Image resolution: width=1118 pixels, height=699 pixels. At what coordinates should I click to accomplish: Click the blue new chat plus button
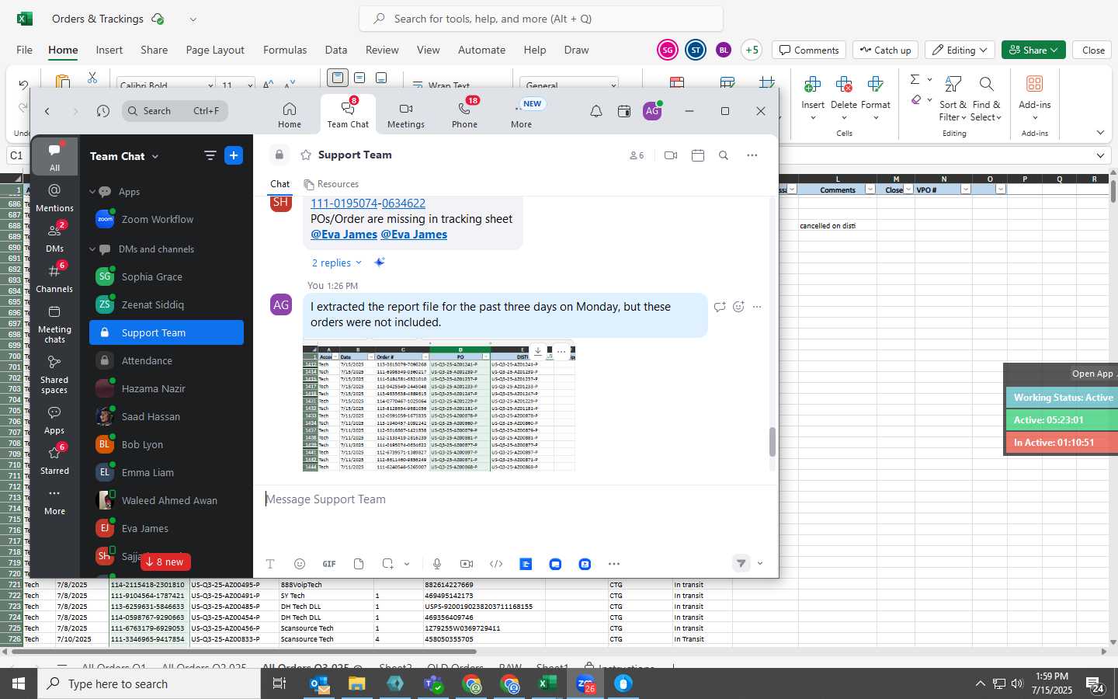234,155
